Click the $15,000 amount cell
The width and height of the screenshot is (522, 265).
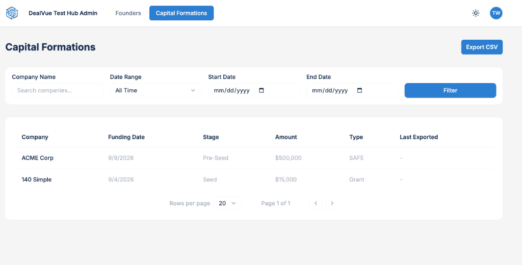(x=286, y=179)
